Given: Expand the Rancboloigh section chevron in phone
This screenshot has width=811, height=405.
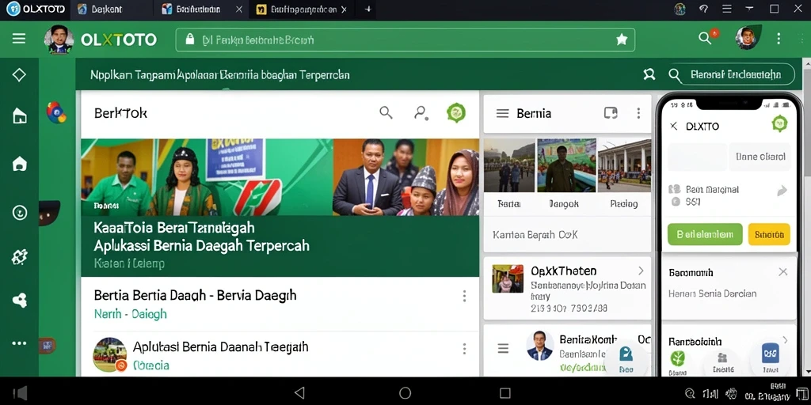Looking at the screenshot, I should coord(785,340).
